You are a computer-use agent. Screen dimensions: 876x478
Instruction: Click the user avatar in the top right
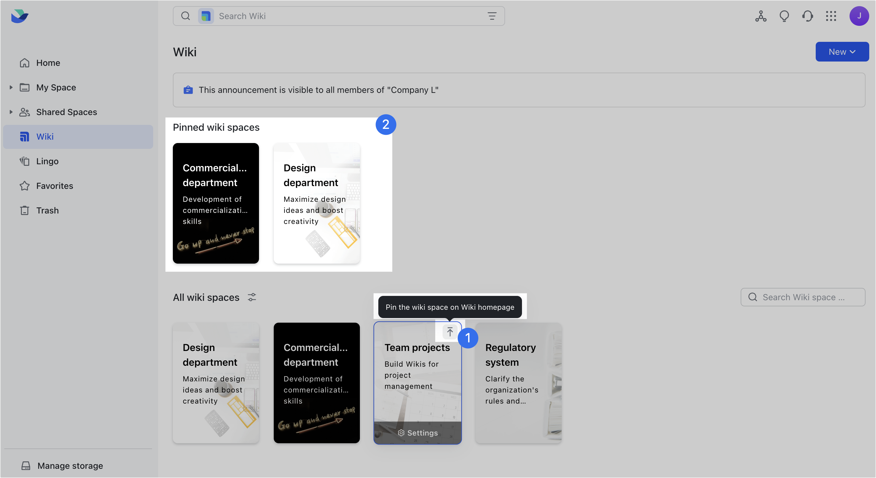(x=859, y=16)
